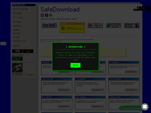The height and width of the screenshot is (113, 151).
Task: Open the Scratch Profile link
Action: (20, 9)
